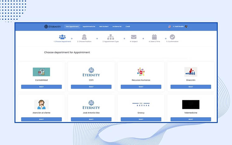The image size is (232, 145).
Task: Select the Appointment Type hierarchy icon
Action: (x=111, y=37)
